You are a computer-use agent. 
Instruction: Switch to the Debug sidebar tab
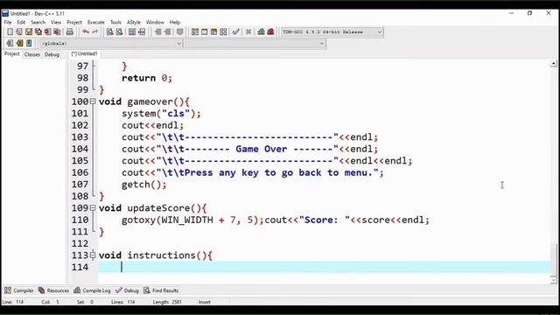(52, 54)
